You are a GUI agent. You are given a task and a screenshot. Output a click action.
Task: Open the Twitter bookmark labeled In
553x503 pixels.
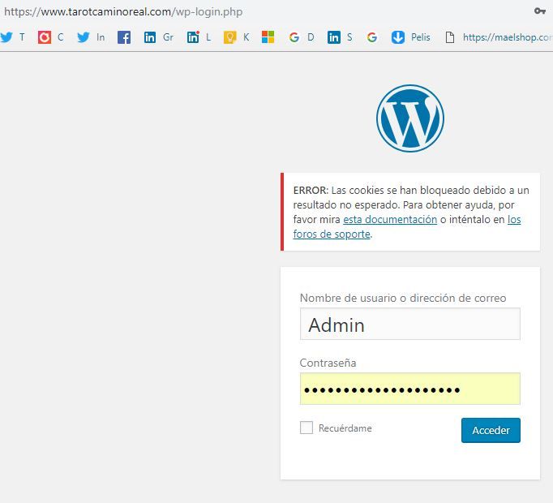tap(91, 37)
